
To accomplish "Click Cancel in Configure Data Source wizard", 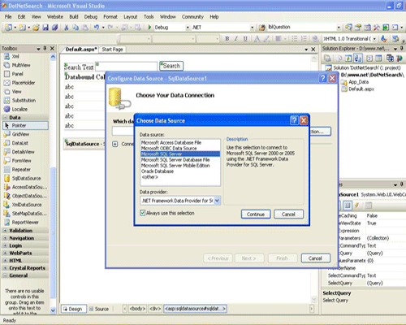I will click(x=316, y=258).
